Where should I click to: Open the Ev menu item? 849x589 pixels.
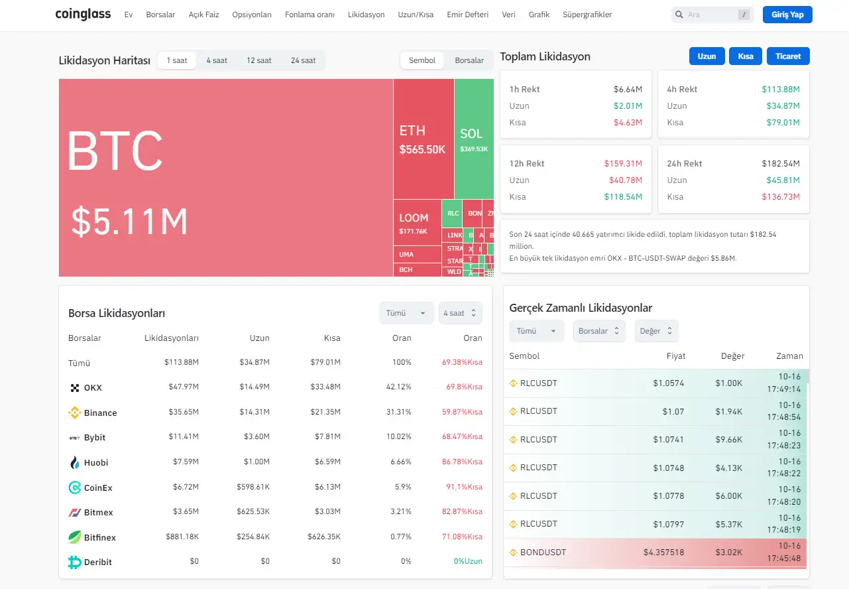(129, 15)
